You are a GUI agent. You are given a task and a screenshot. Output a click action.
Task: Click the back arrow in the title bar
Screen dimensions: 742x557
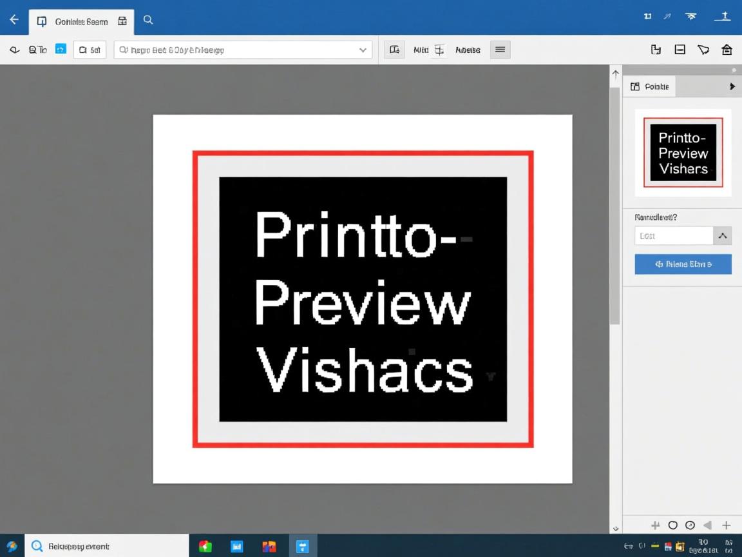click(14, 20)
